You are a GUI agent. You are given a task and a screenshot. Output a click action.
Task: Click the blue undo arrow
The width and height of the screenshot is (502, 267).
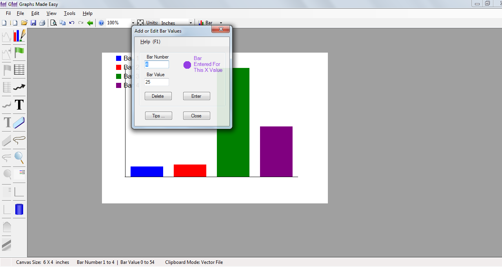coord(72,23)
